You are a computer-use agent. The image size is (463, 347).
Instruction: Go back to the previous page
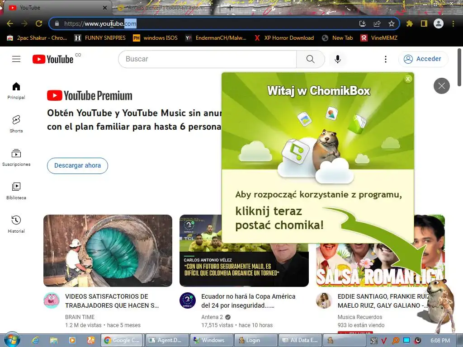tap(10, 23)
